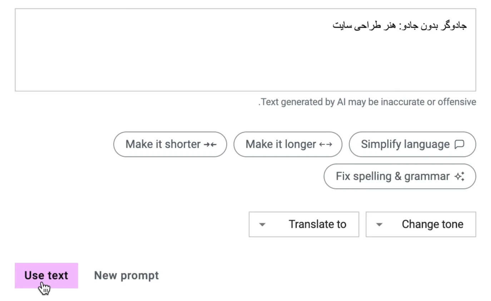The width and height of the screenshot is (491, 301).
Task: Confirm the generated text with Use text
Action: (46, 275)
